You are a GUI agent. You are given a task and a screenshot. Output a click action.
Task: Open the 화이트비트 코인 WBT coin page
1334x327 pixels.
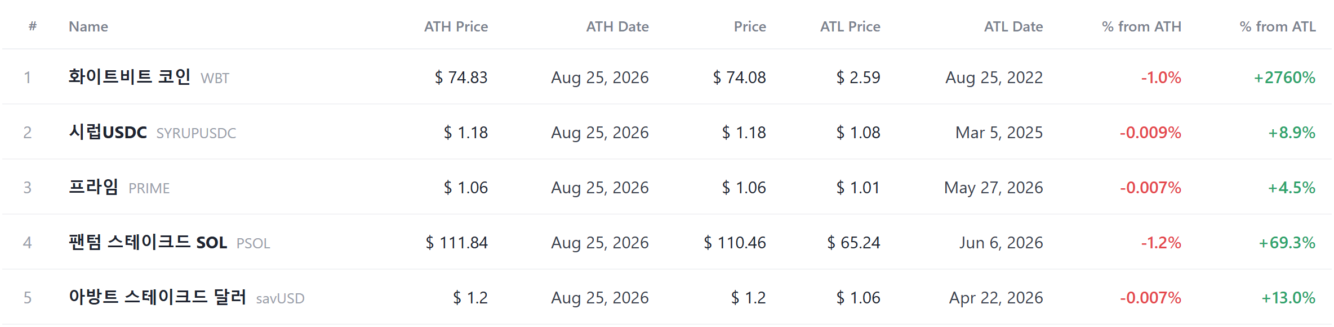149,77
